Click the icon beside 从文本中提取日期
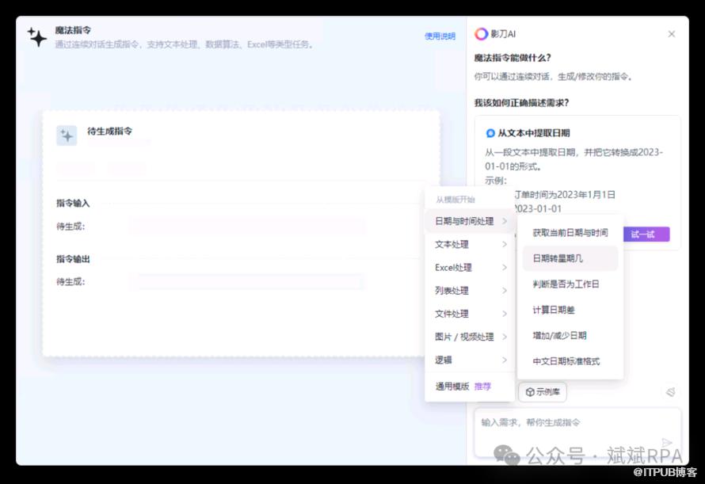The width and height of the screenshot is (705, 484). pyautogui.click(x=490, y=133)
